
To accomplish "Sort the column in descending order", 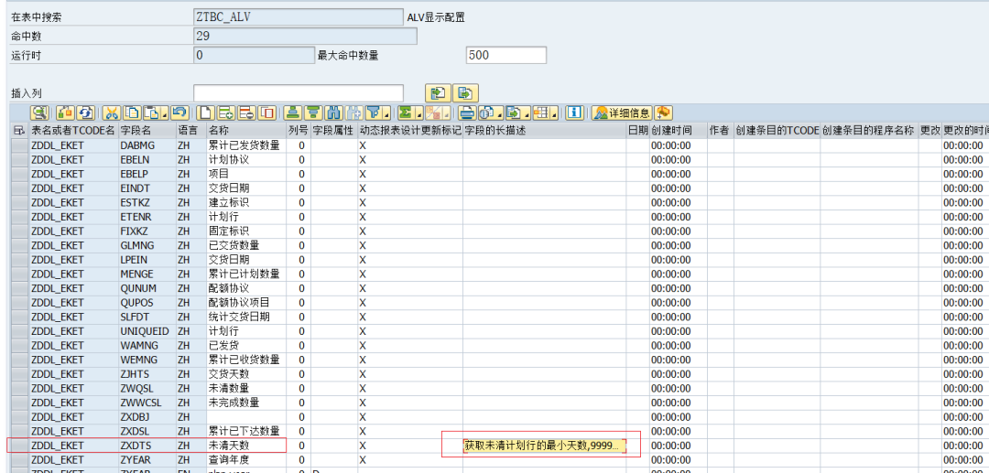I will 313,113.
